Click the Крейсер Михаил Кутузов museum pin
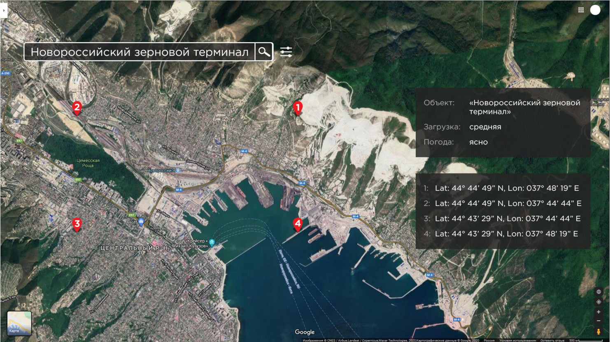 (x=212, y=242)
